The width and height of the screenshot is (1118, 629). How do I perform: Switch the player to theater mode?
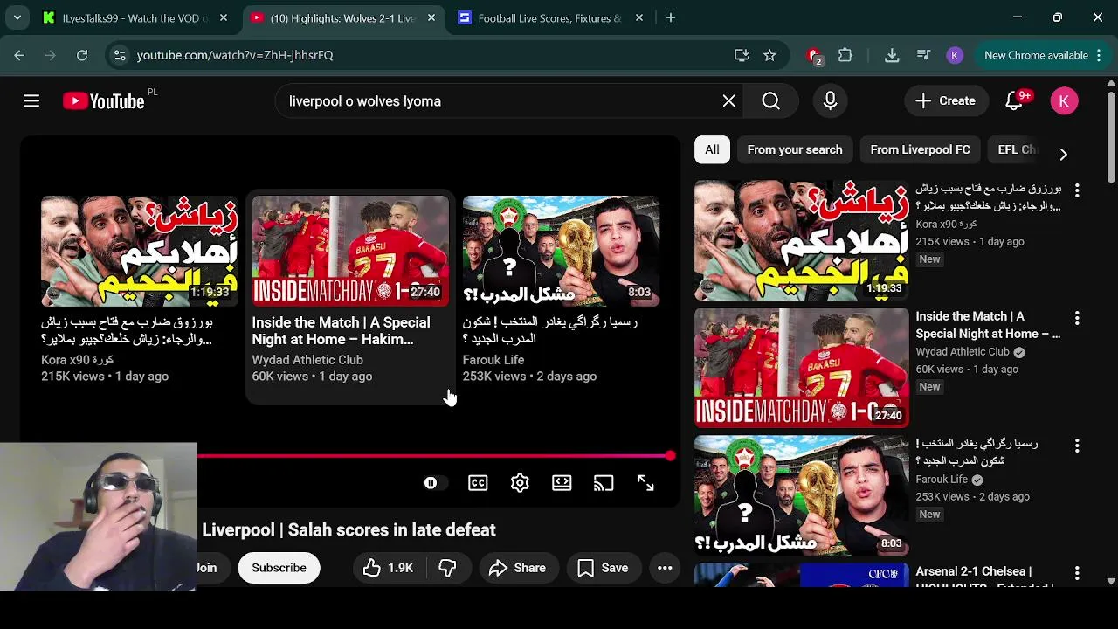coord(562,483)
